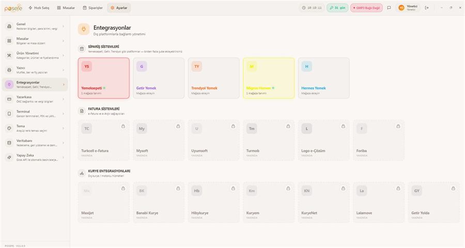Click the 31 gün license badge
Screen dimensions: 465x248
(337, 8)
